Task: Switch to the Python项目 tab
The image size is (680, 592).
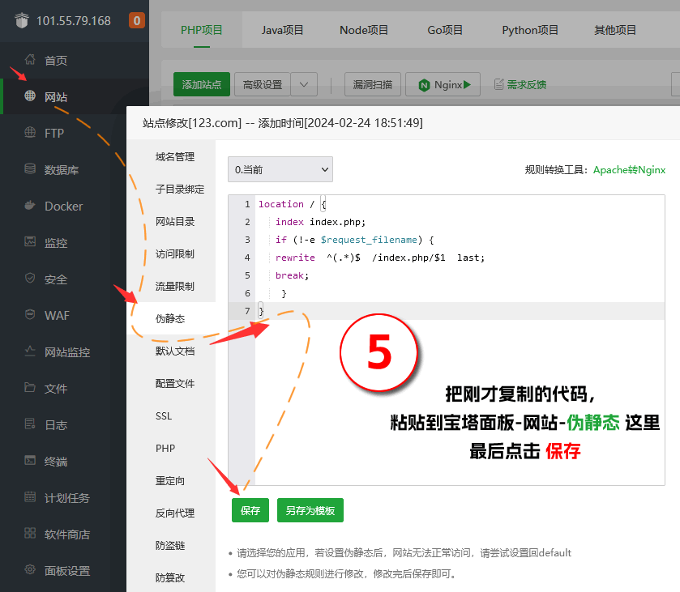Action: pyautogui.click(x=530, y=28)
